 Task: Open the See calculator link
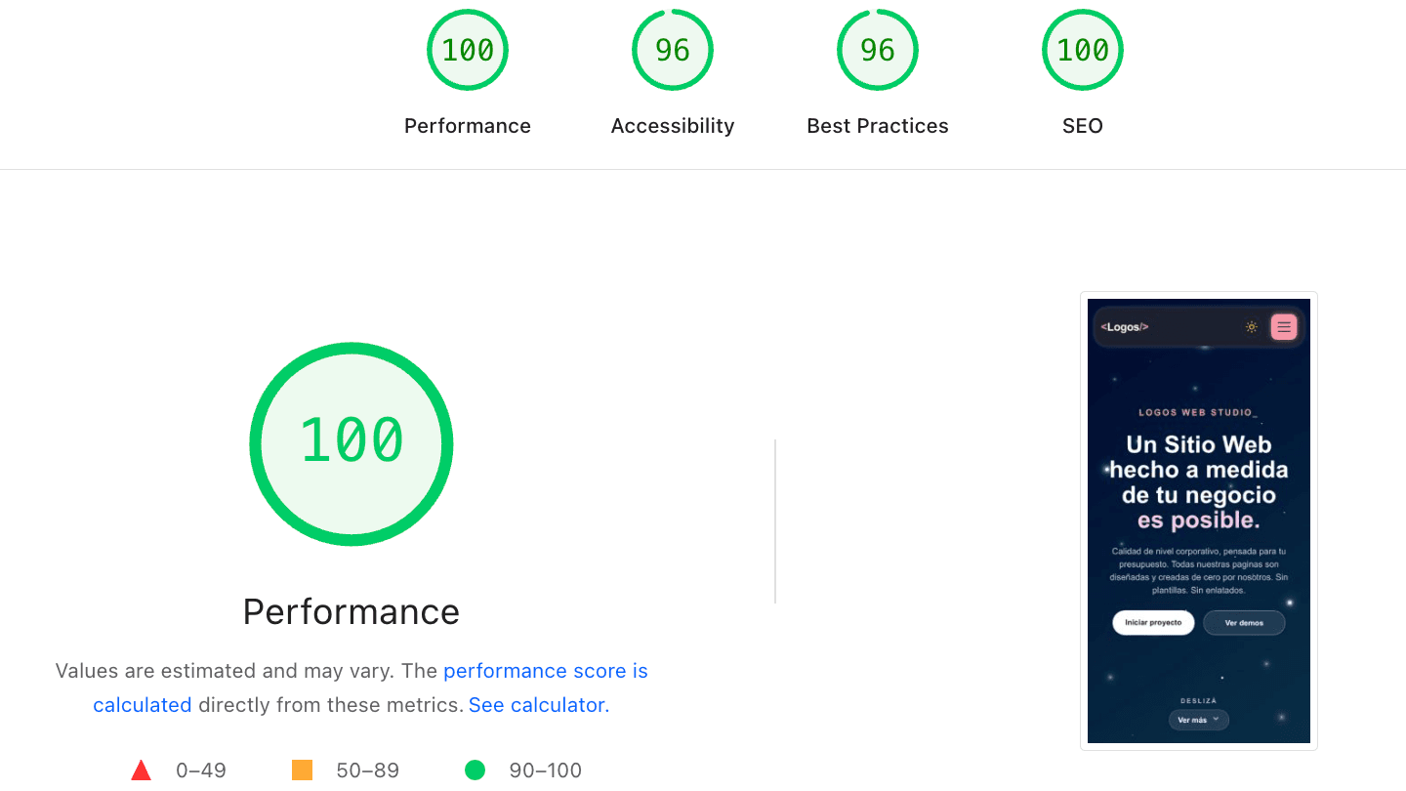(537, 704)
